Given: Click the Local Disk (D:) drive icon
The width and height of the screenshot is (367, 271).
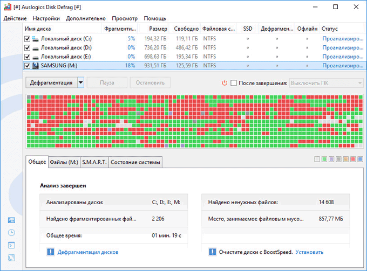Looking at the screenshot, I should [x=35, y=48].
